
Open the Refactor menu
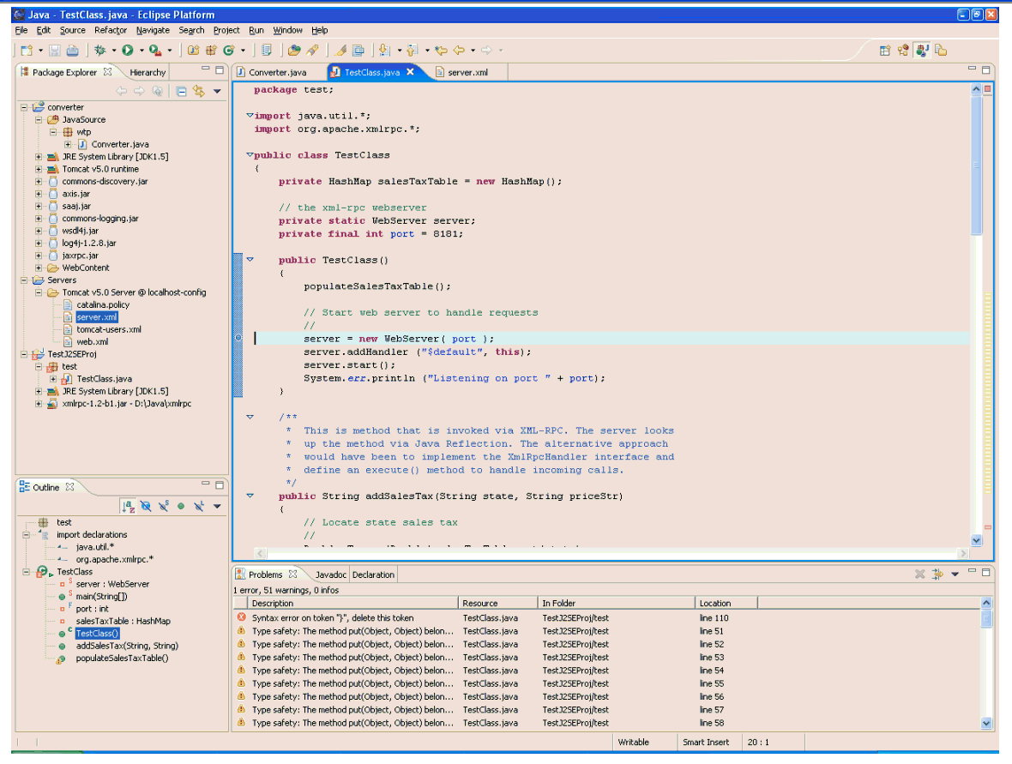111,30
